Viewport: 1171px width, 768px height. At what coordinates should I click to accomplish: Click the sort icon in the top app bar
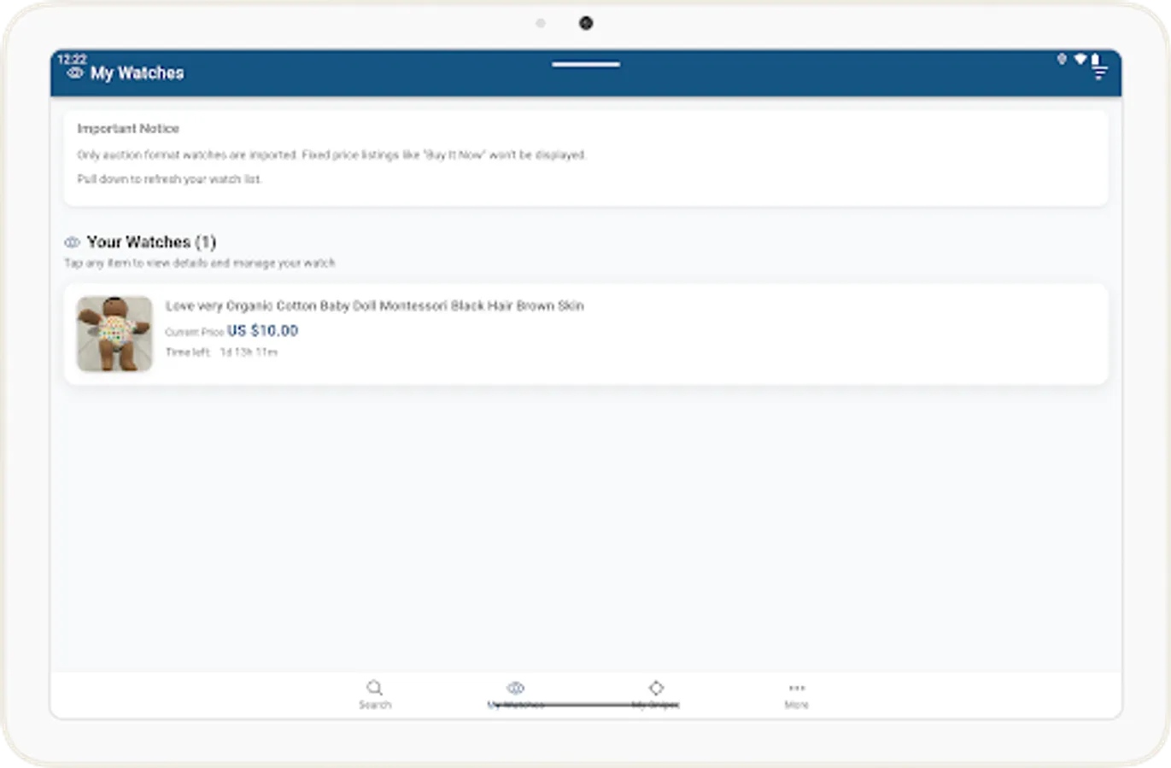pos(1099,72)
